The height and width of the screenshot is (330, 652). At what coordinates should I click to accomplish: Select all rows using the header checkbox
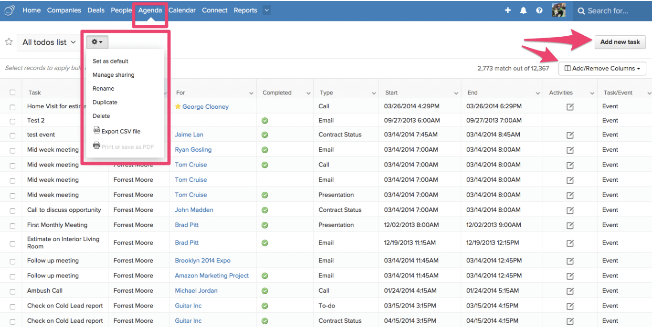(x=12, y=92)
